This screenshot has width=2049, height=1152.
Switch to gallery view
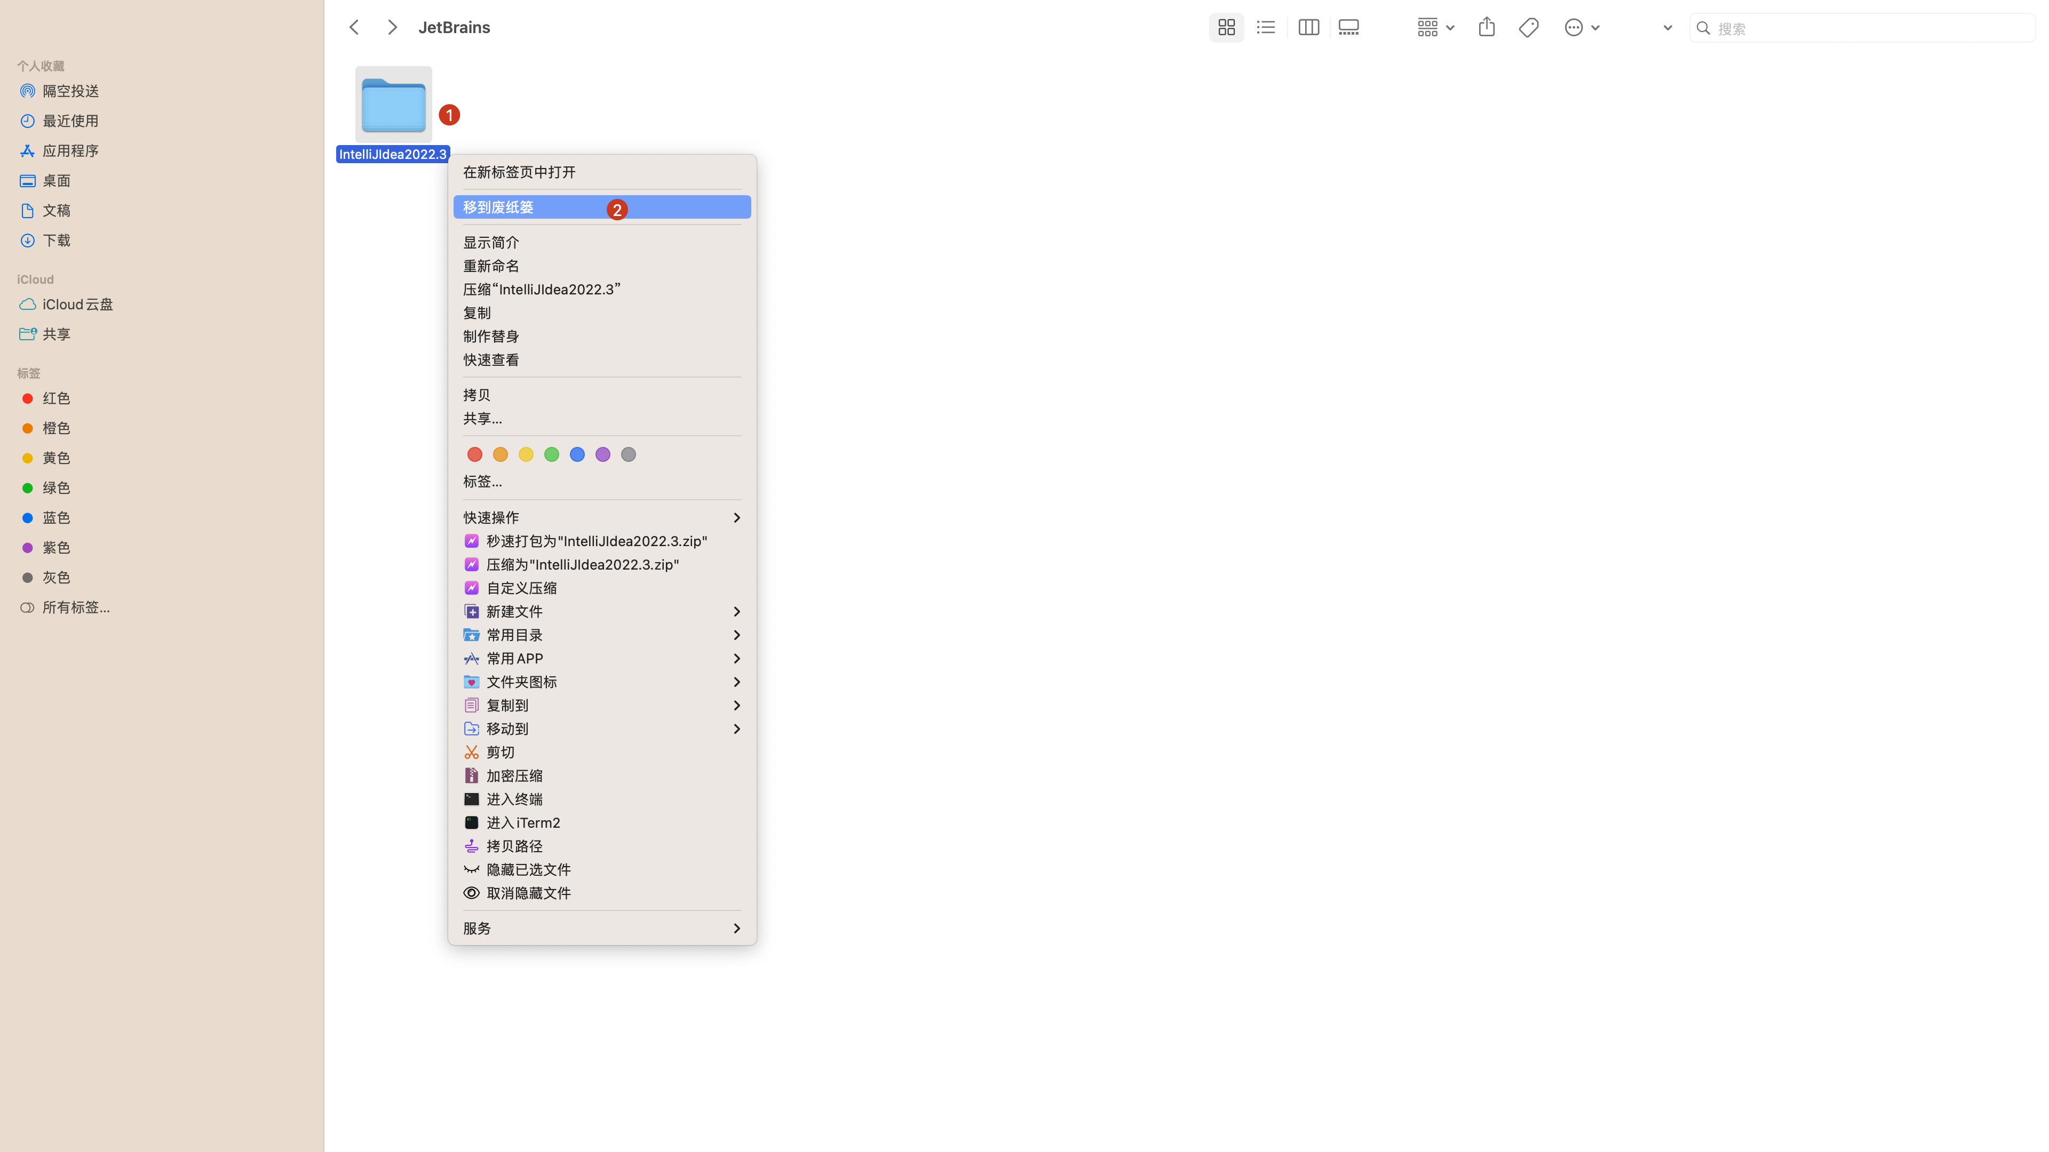pyautogui.click(x=1349, y=28)
